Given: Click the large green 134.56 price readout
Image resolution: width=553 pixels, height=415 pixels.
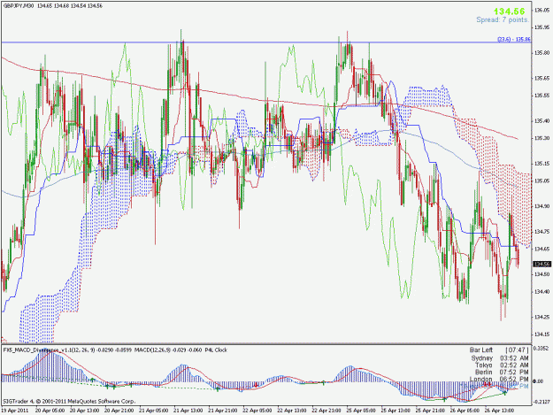Looking at the screenshot, I should coord(510,12).
